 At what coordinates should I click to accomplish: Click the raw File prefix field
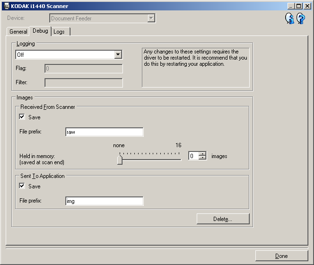click(105, 132)
